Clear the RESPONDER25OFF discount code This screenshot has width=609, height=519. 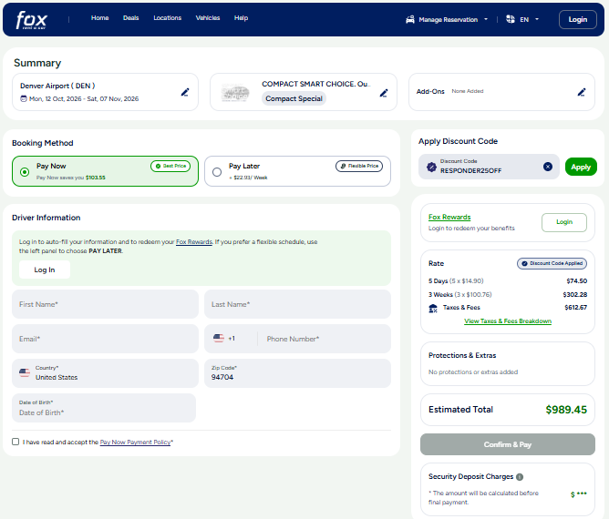[548, 167]
